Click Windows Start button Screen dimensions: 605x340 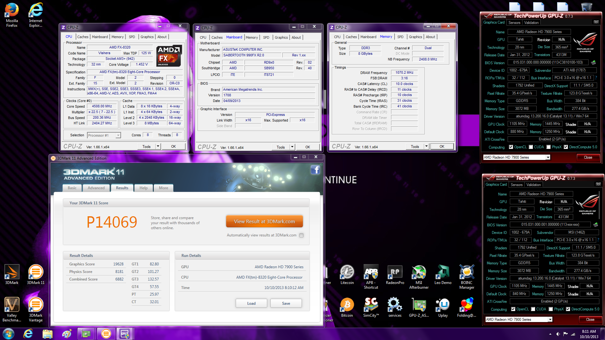click(8, 334)
